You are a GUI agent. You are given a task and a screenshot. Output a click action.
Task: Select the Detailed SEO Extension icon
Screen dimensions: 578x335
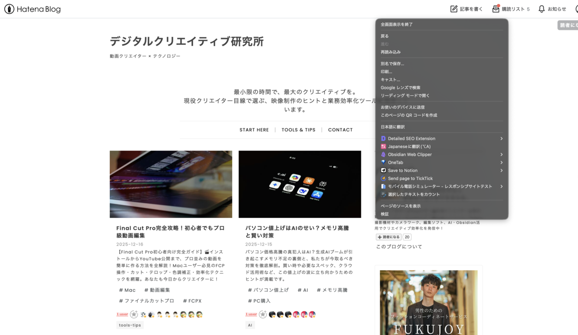coord(383,138)
